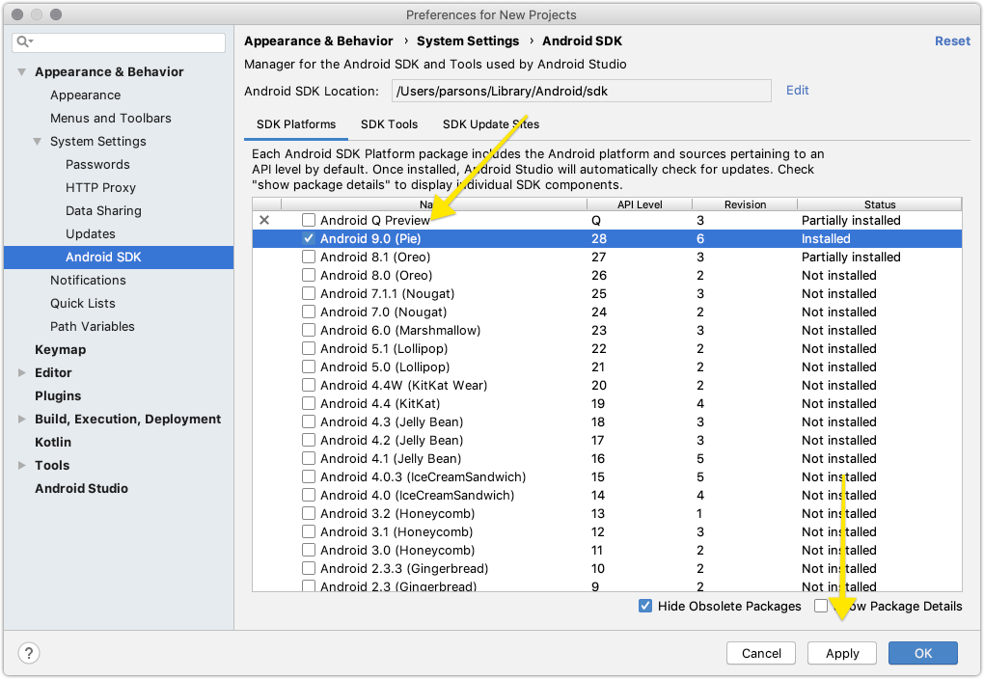Click the Reset link

coord(952,41)
